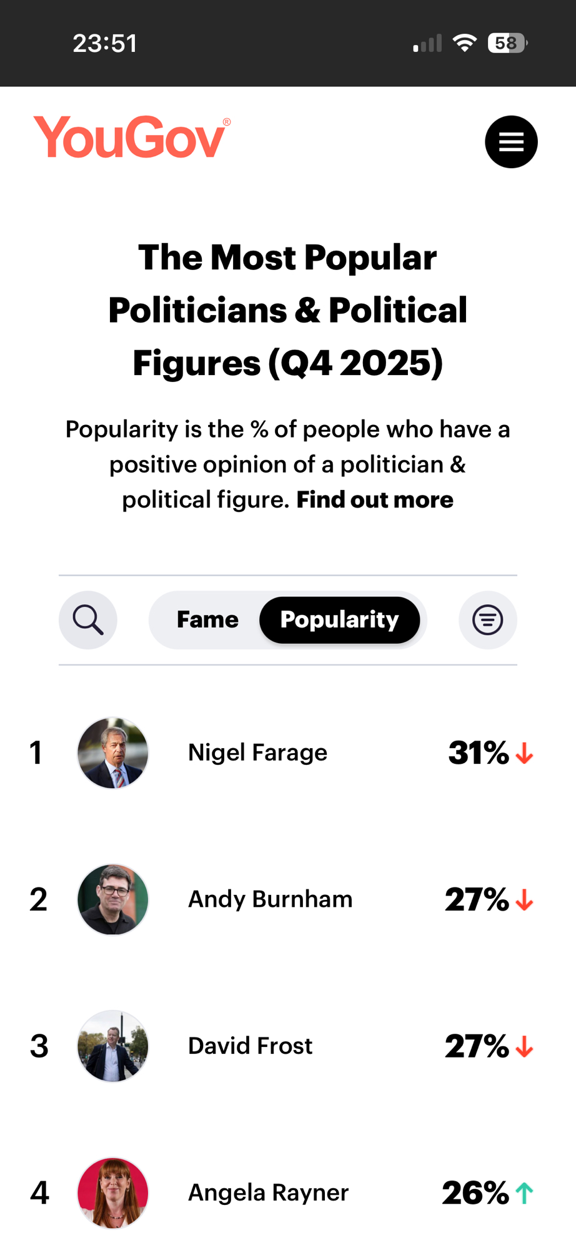576x1250 pixels.
Task: Open the David Frost entry
Action: click(x=250, y=1046)
